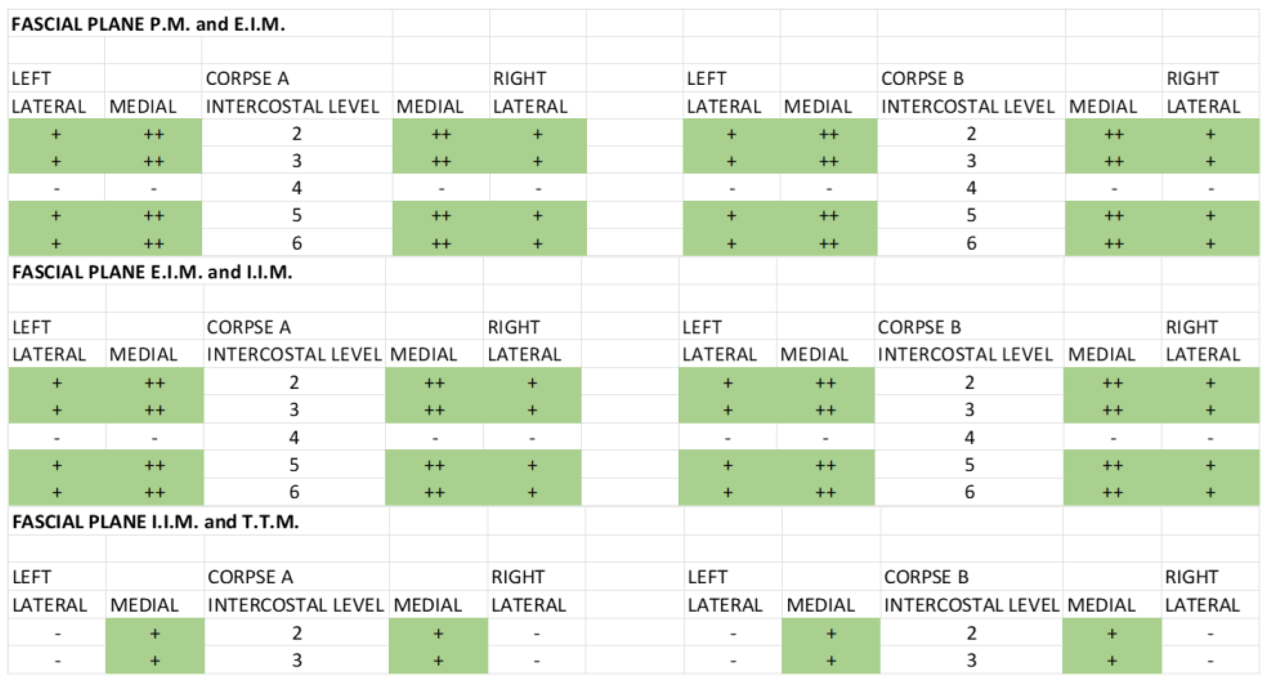
Task: Click 'CORPSE A' in the P.M./E.I.M. table
Action: (247, 78)
